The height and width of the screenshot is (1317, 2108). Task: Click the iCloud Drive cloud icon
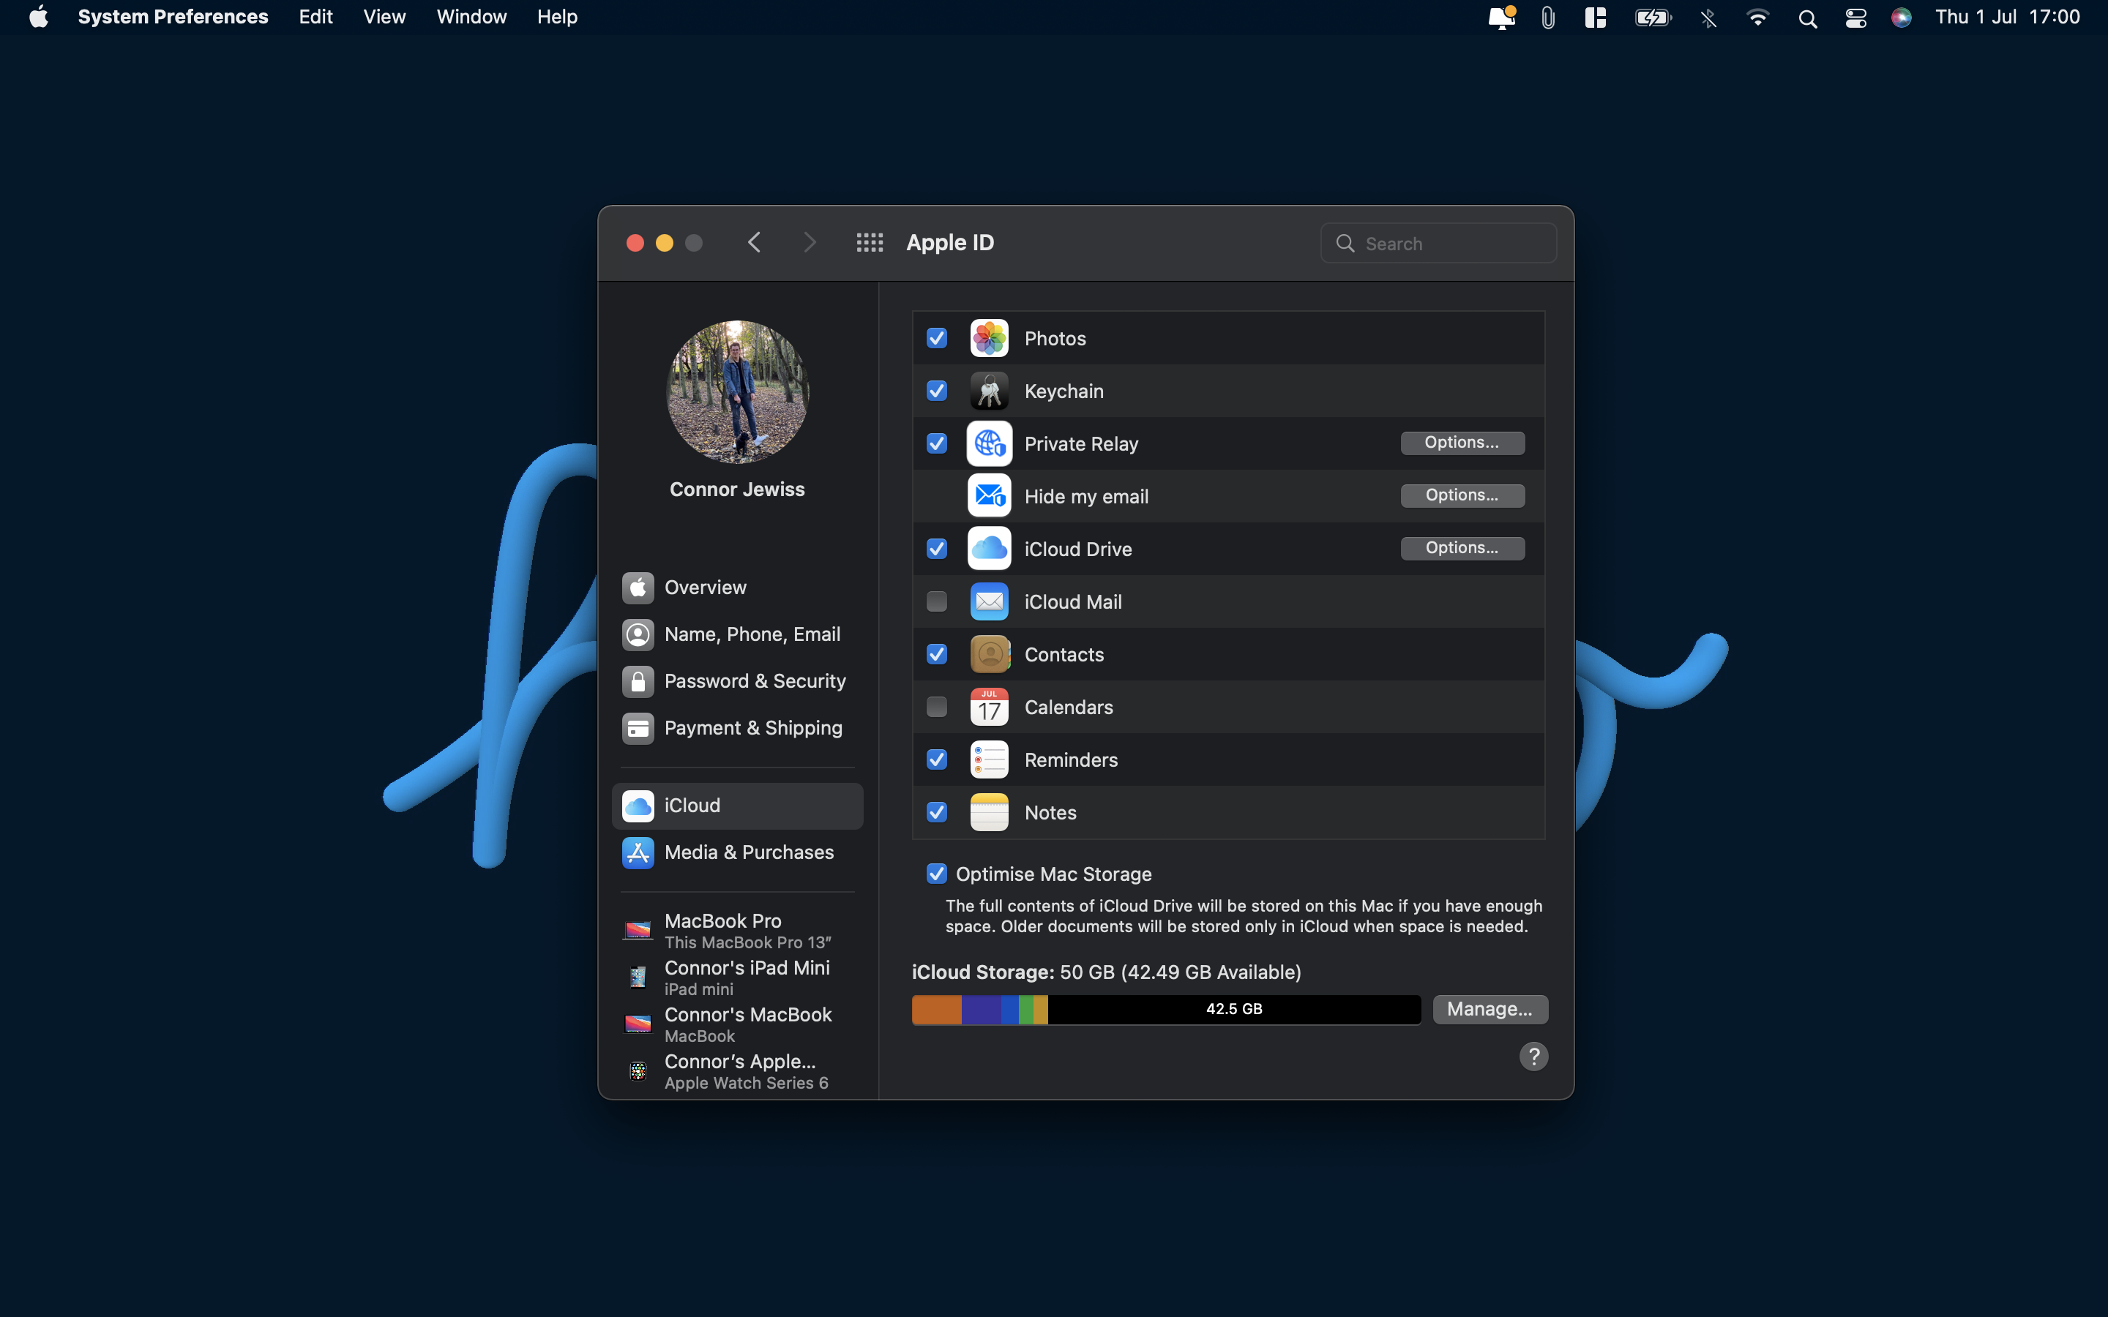pyautogui.click(x=989, y=549)
